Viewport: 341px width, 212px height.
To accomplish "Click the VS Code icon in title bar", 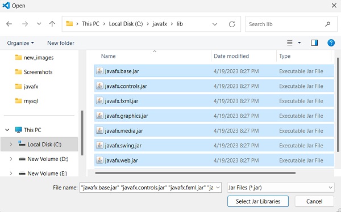I will click(x=6, y=6).
